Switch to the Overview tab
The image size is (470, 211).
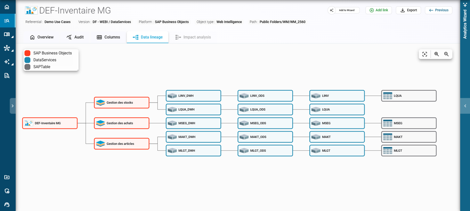coord(41,37)
